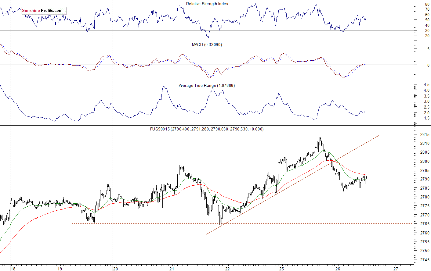Click the ATR 1.5 scale value
Viewport: 431px width, 271px height.
426,118
